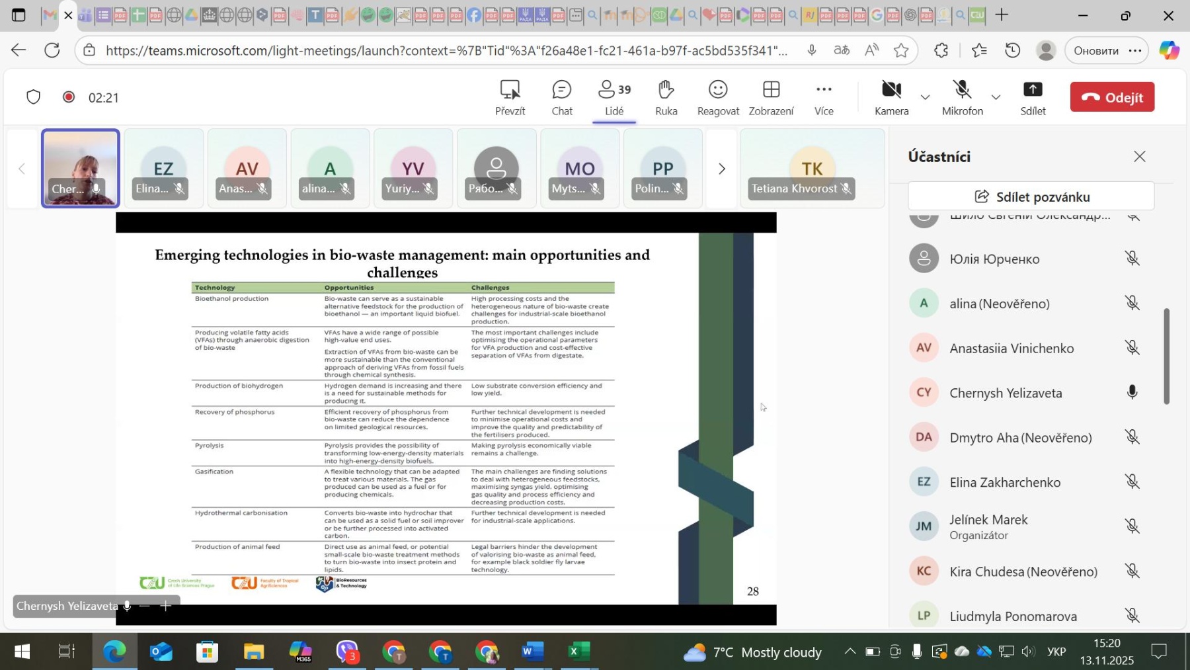
Task: Select Elina Zakharchenko in participants list
Action: (x=1004, y=482)
